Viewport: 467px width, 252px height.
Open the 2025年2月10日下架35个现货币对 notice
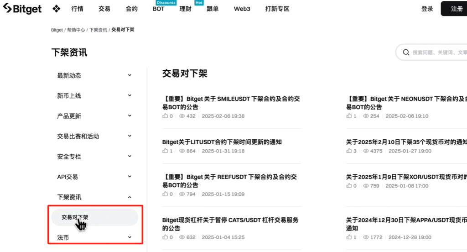click(x=406, y=142)
